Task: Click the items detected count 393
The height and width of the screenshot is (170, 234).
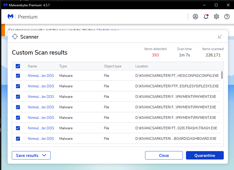Action: tap(155, 55)
